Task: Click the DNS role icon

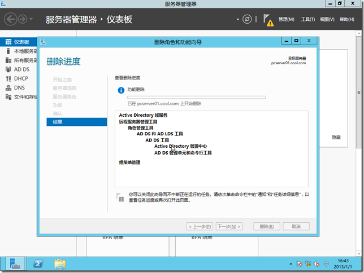Action: (x=8, y=87)
